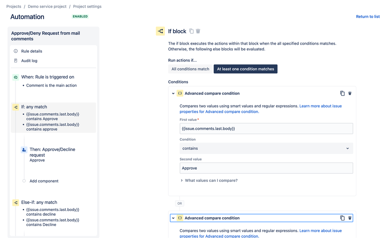Click the comment trigger icon beside When

coord(16,77)
